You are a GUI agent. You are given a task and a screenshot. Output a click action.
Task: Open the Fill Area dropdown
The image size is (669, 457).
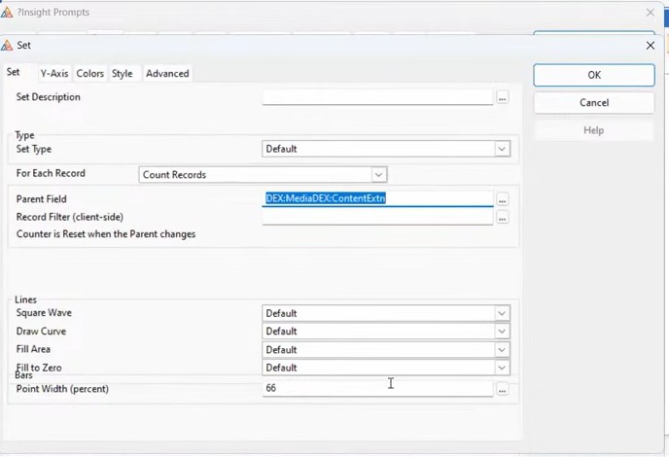502,350
